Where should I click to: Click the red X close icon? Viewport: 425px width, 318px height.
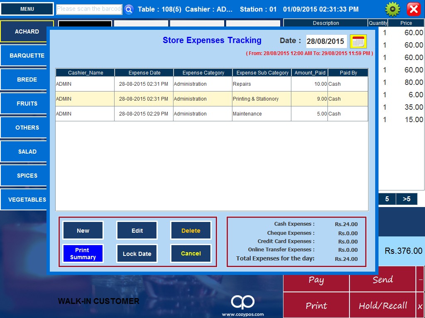tap(414, 9)
